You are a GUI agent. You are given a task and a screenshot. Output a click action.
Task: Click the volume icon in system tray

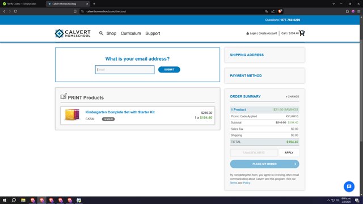[x=337, y=200]
